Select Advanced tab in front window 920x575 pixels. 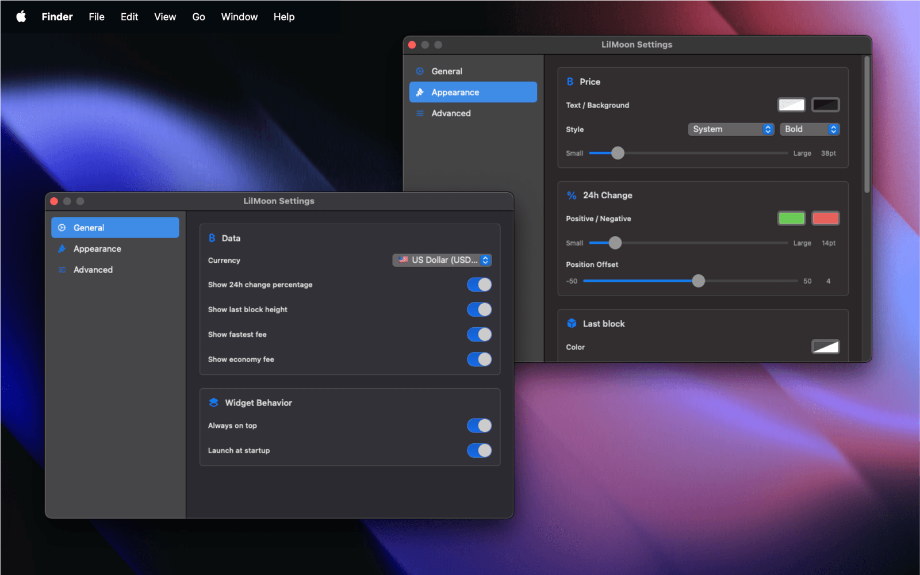tap(115, 270)
